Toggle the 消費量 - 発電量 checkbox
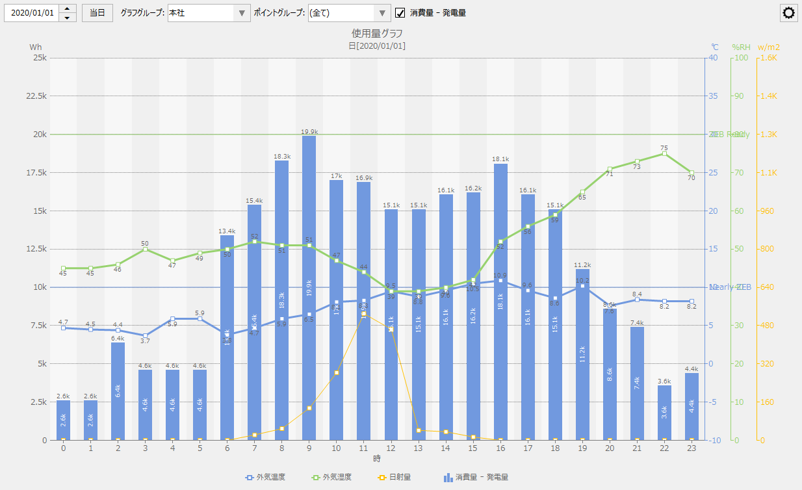The width and height of the screenshot is (802, 490). [400, 13]
